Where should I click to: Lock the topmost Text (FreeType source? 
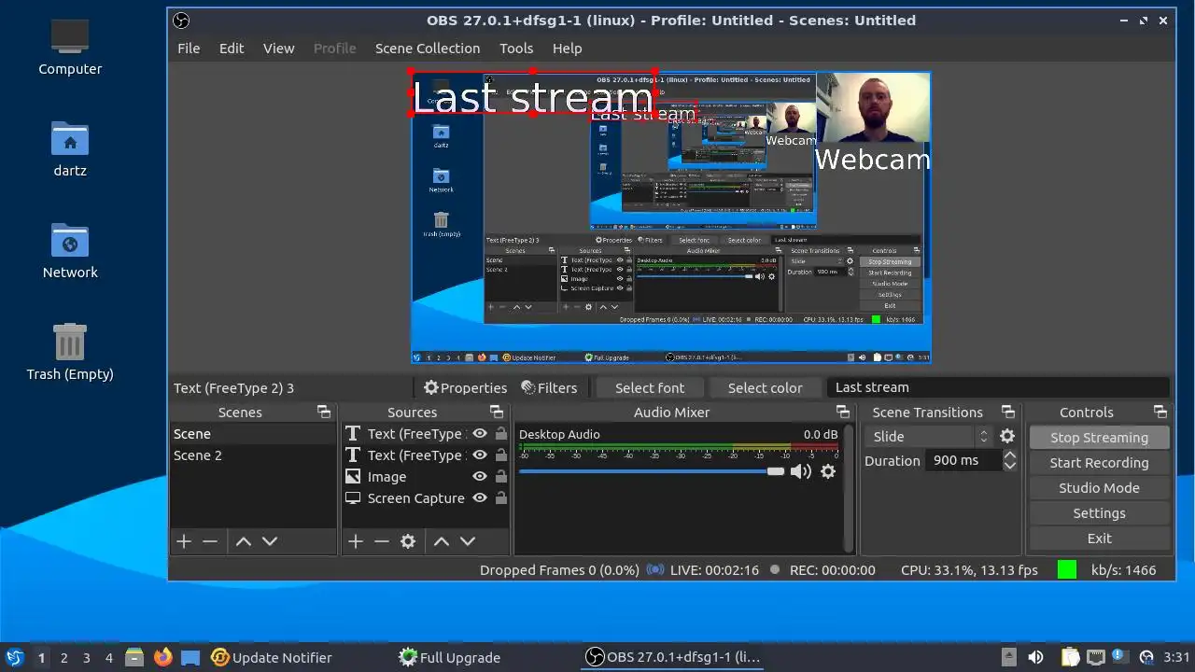click(x=501, y=434)
